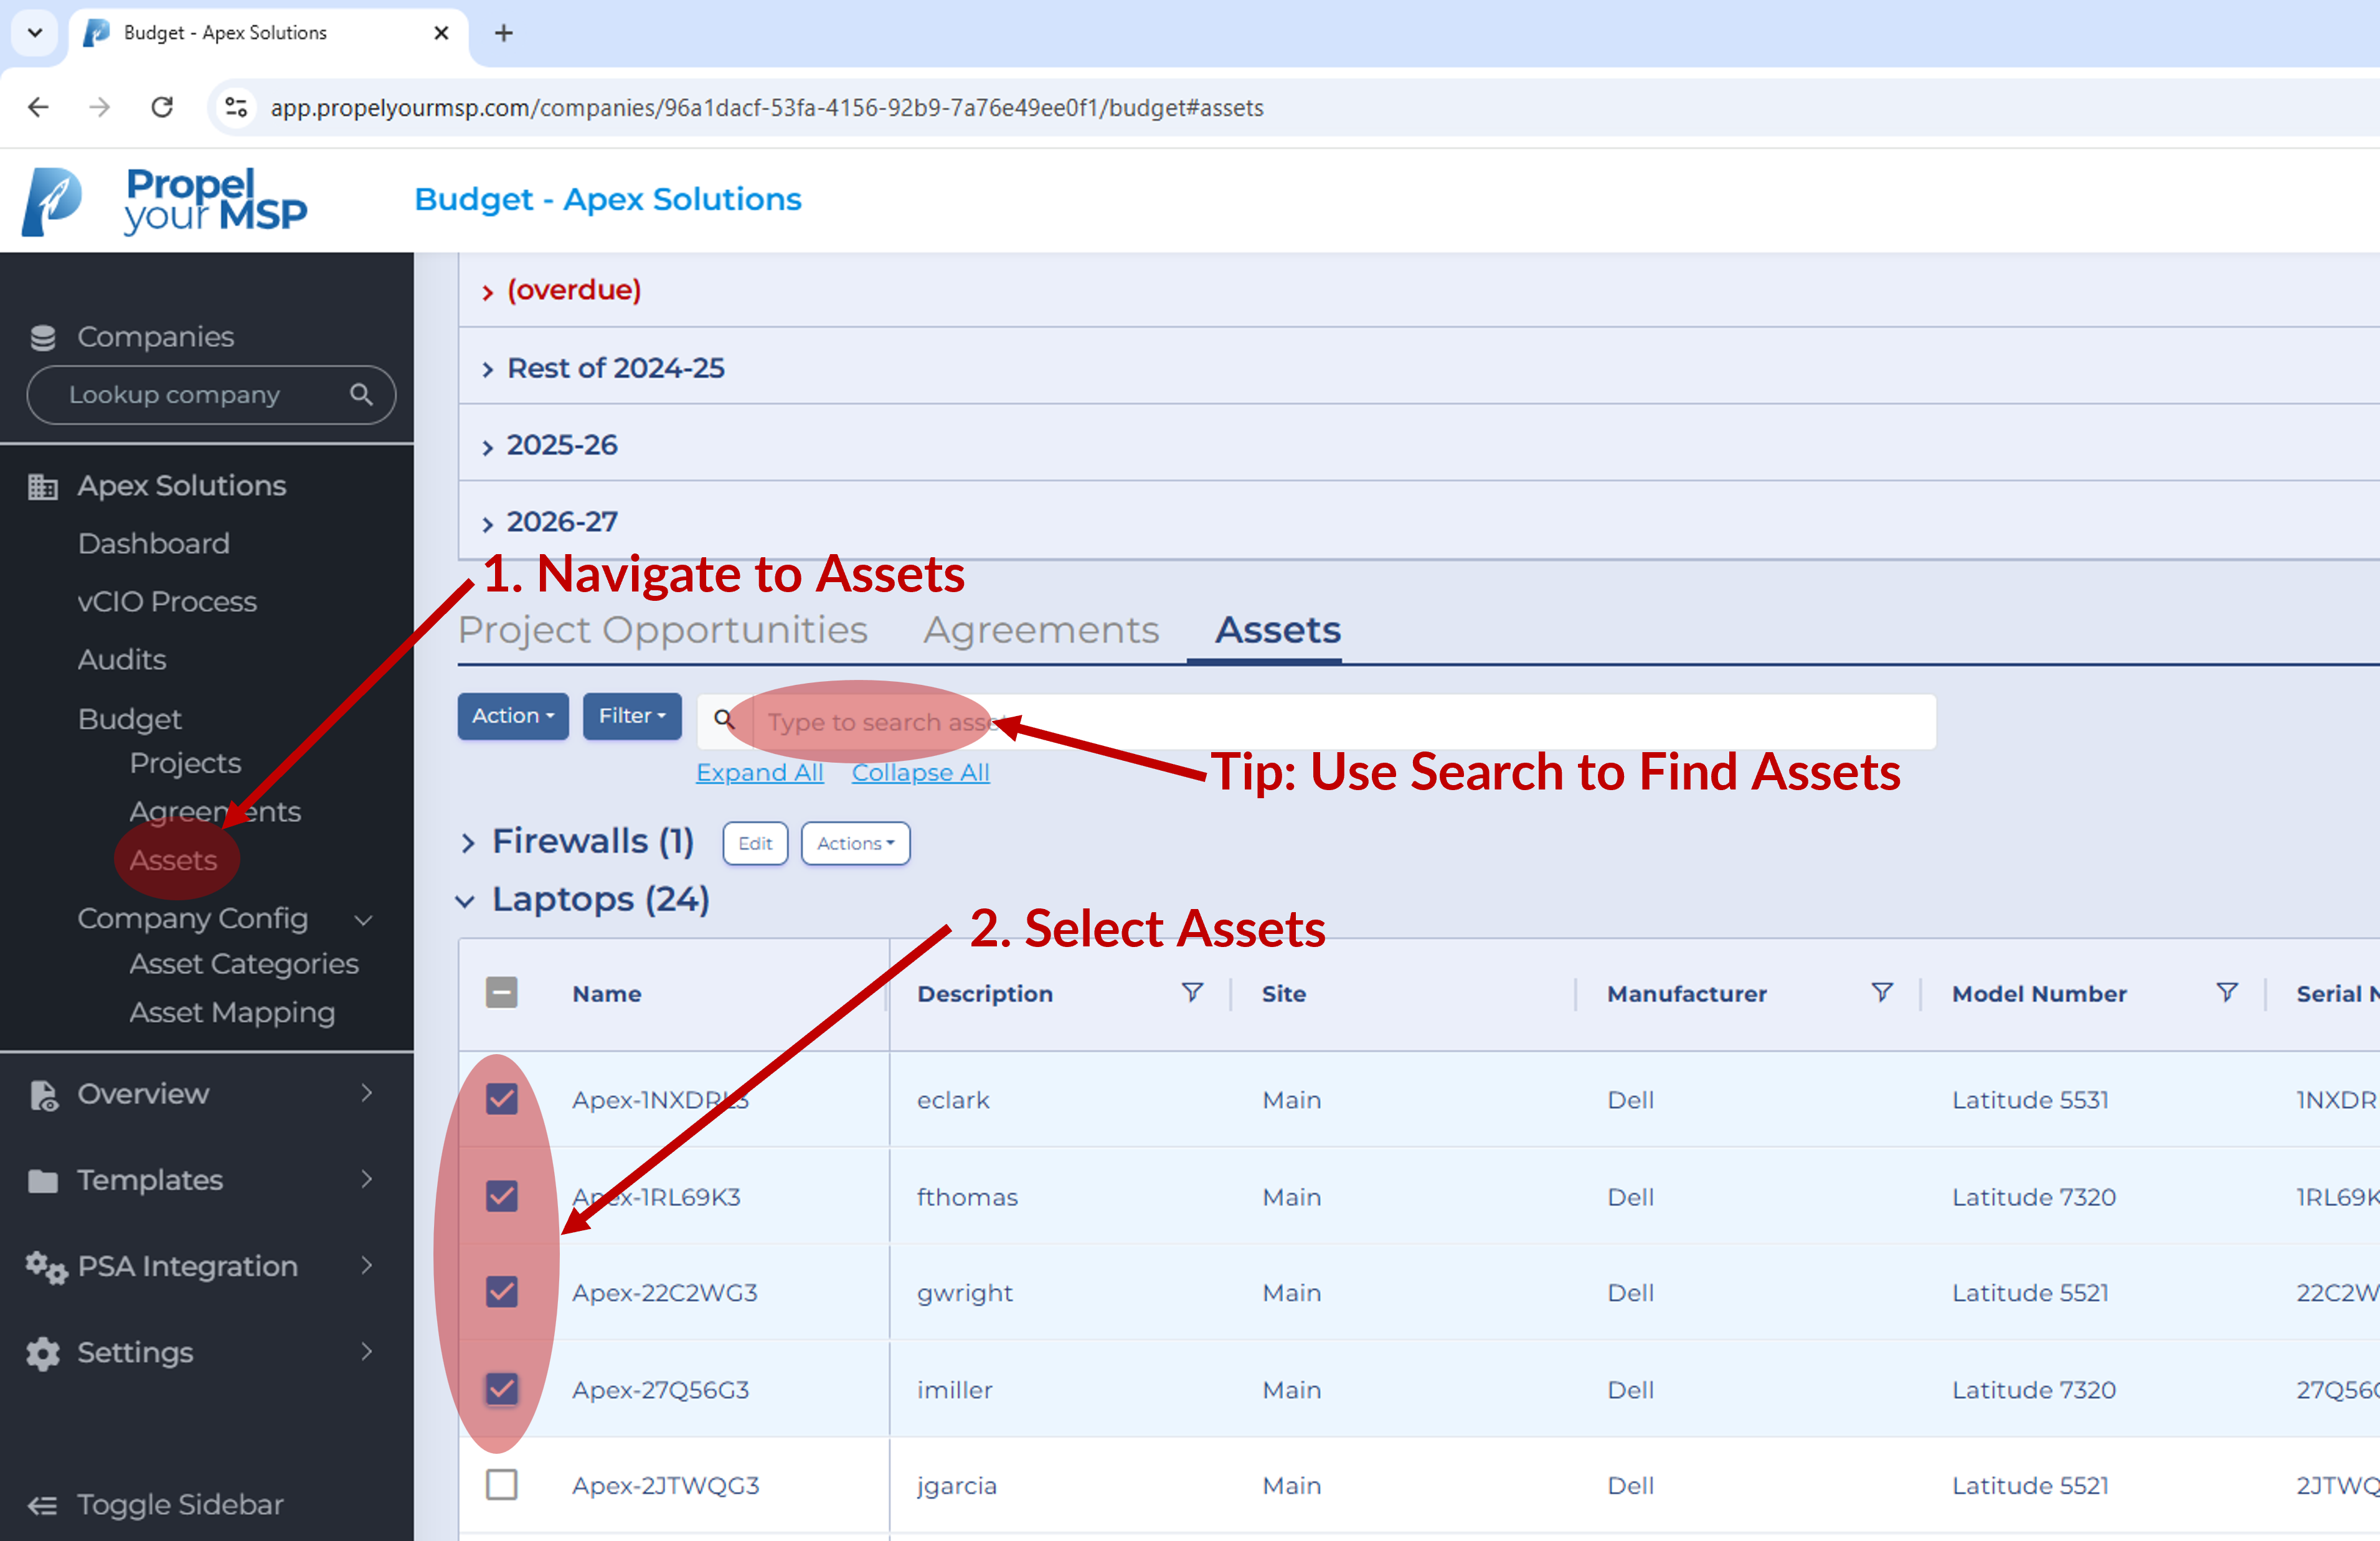Image resolution: width=2380 pixels, height=1541 pixels.
Task: Open Budget in the sidebar
Action: point(130,719)
